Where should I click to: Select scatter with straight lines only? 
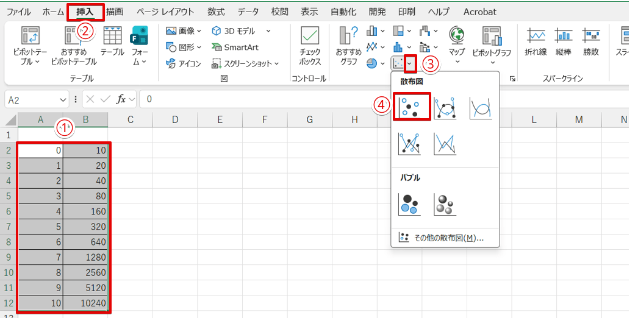(445, 143)
